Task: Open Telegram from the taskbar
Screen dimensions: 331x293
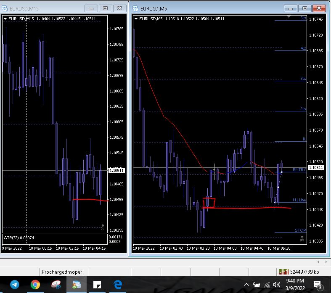Action: [14, 285]
